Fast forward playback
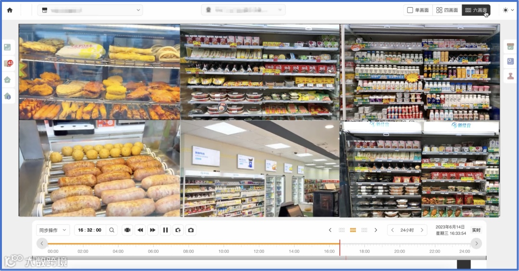This screenshot has height=271, width=519. [153, 230]
